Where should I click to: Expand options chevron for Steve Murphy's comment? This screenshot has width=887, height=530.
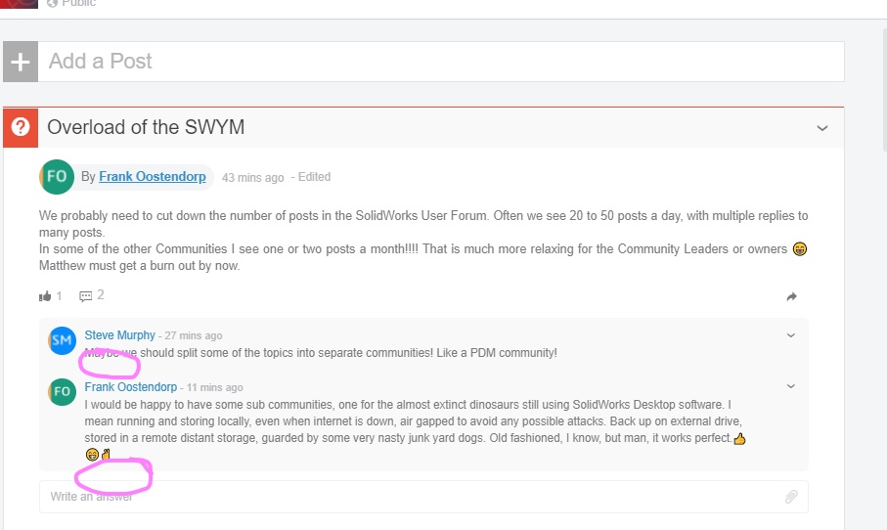coord(791,335)
